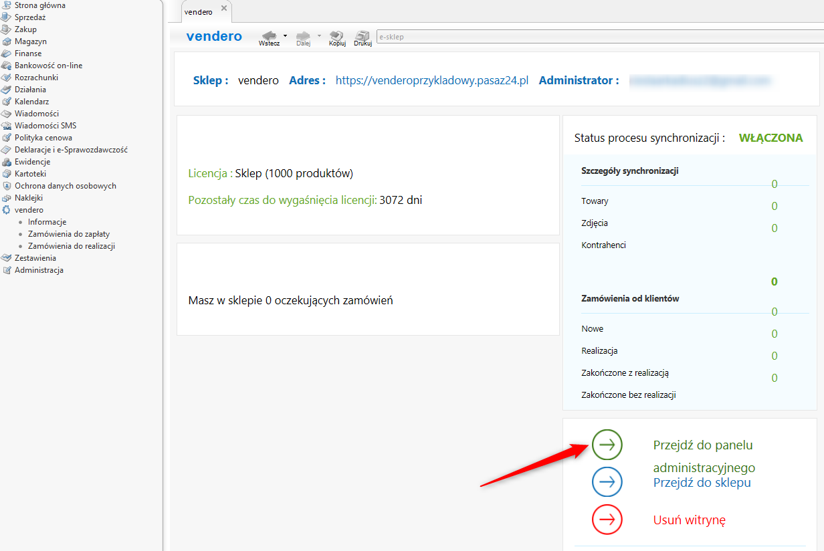Click the Polityka cenowa icon
The width and height of the screenshot is (824, 551).
click(x=7, y=138)
